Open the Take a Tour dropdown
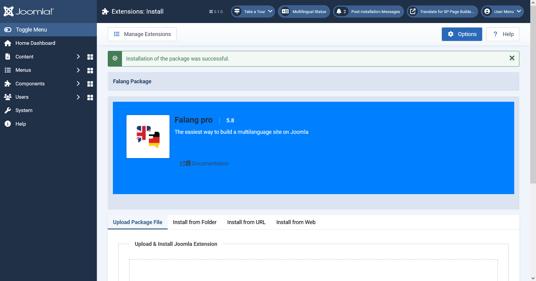 pyautogui.click(x=253, y=12)
